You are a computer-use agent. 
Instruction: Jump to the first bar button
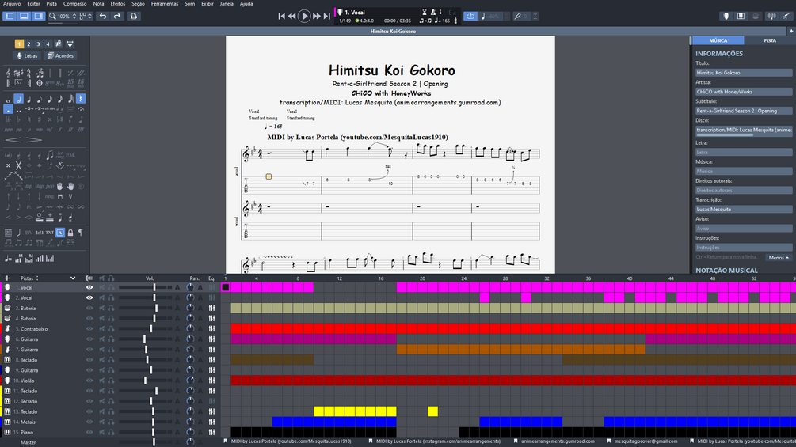click(282, 16)
